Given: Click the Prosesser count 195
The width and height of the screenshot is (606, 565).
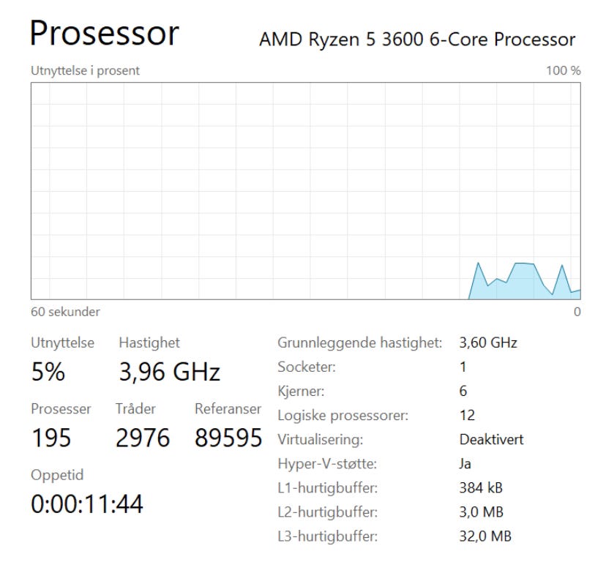Looking at the screenshot, I should 51,438.
